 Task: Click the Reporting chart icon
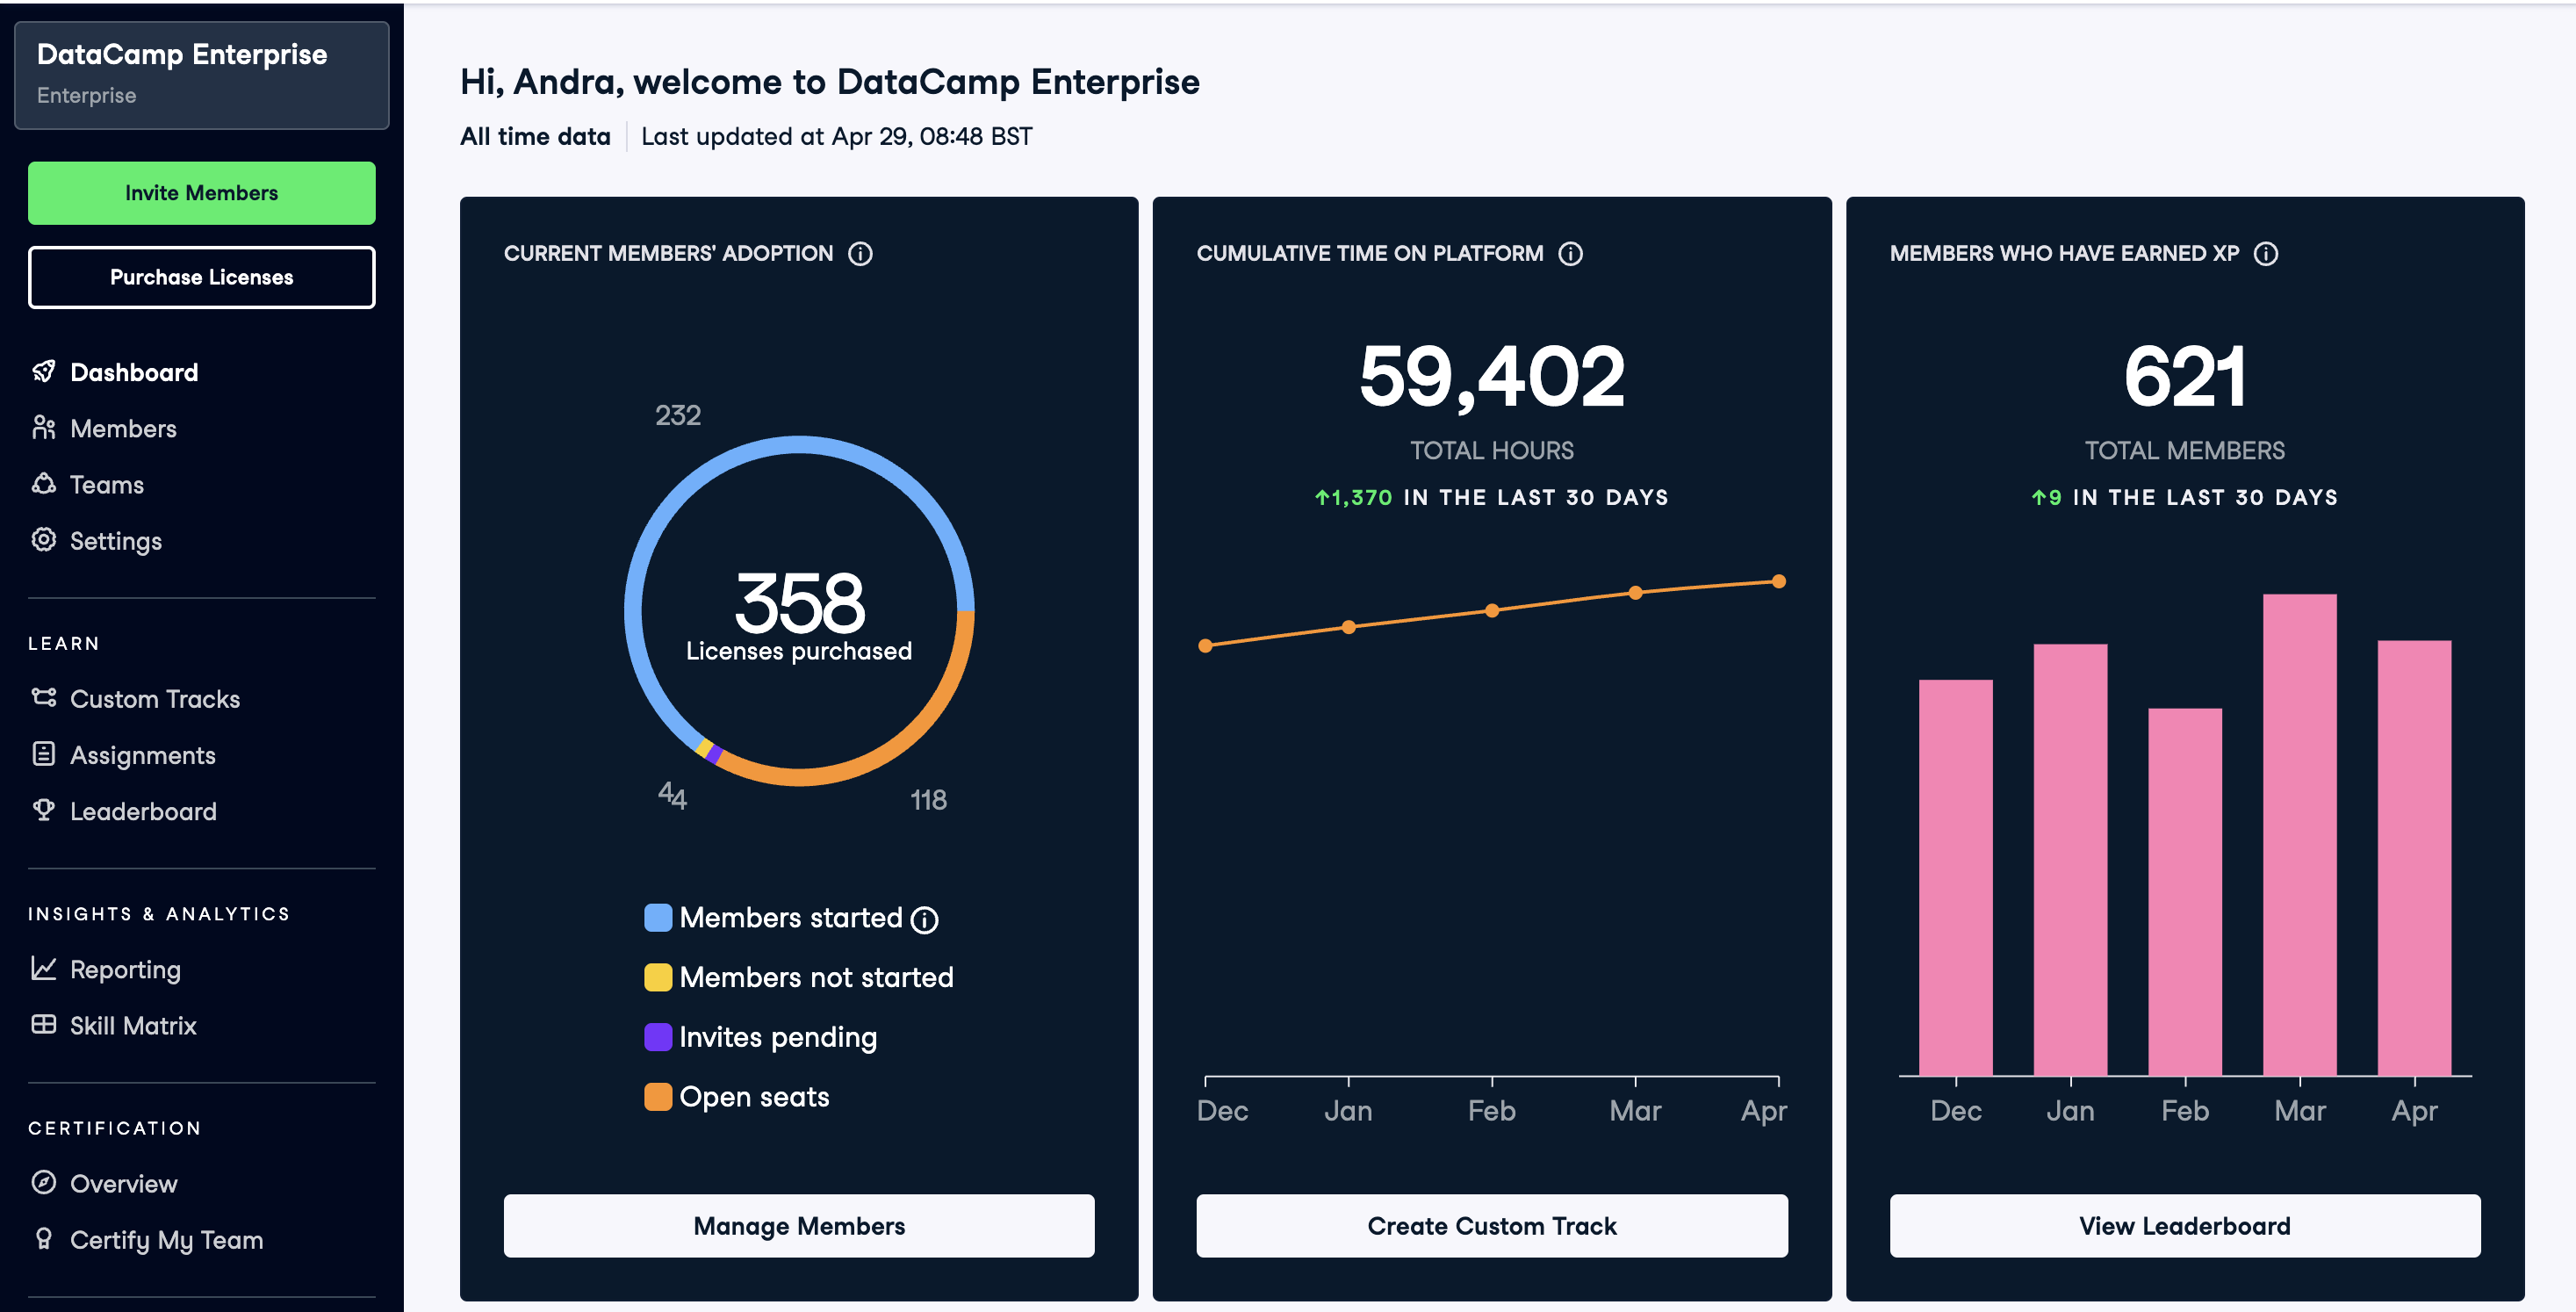click(x=43, y=968)
